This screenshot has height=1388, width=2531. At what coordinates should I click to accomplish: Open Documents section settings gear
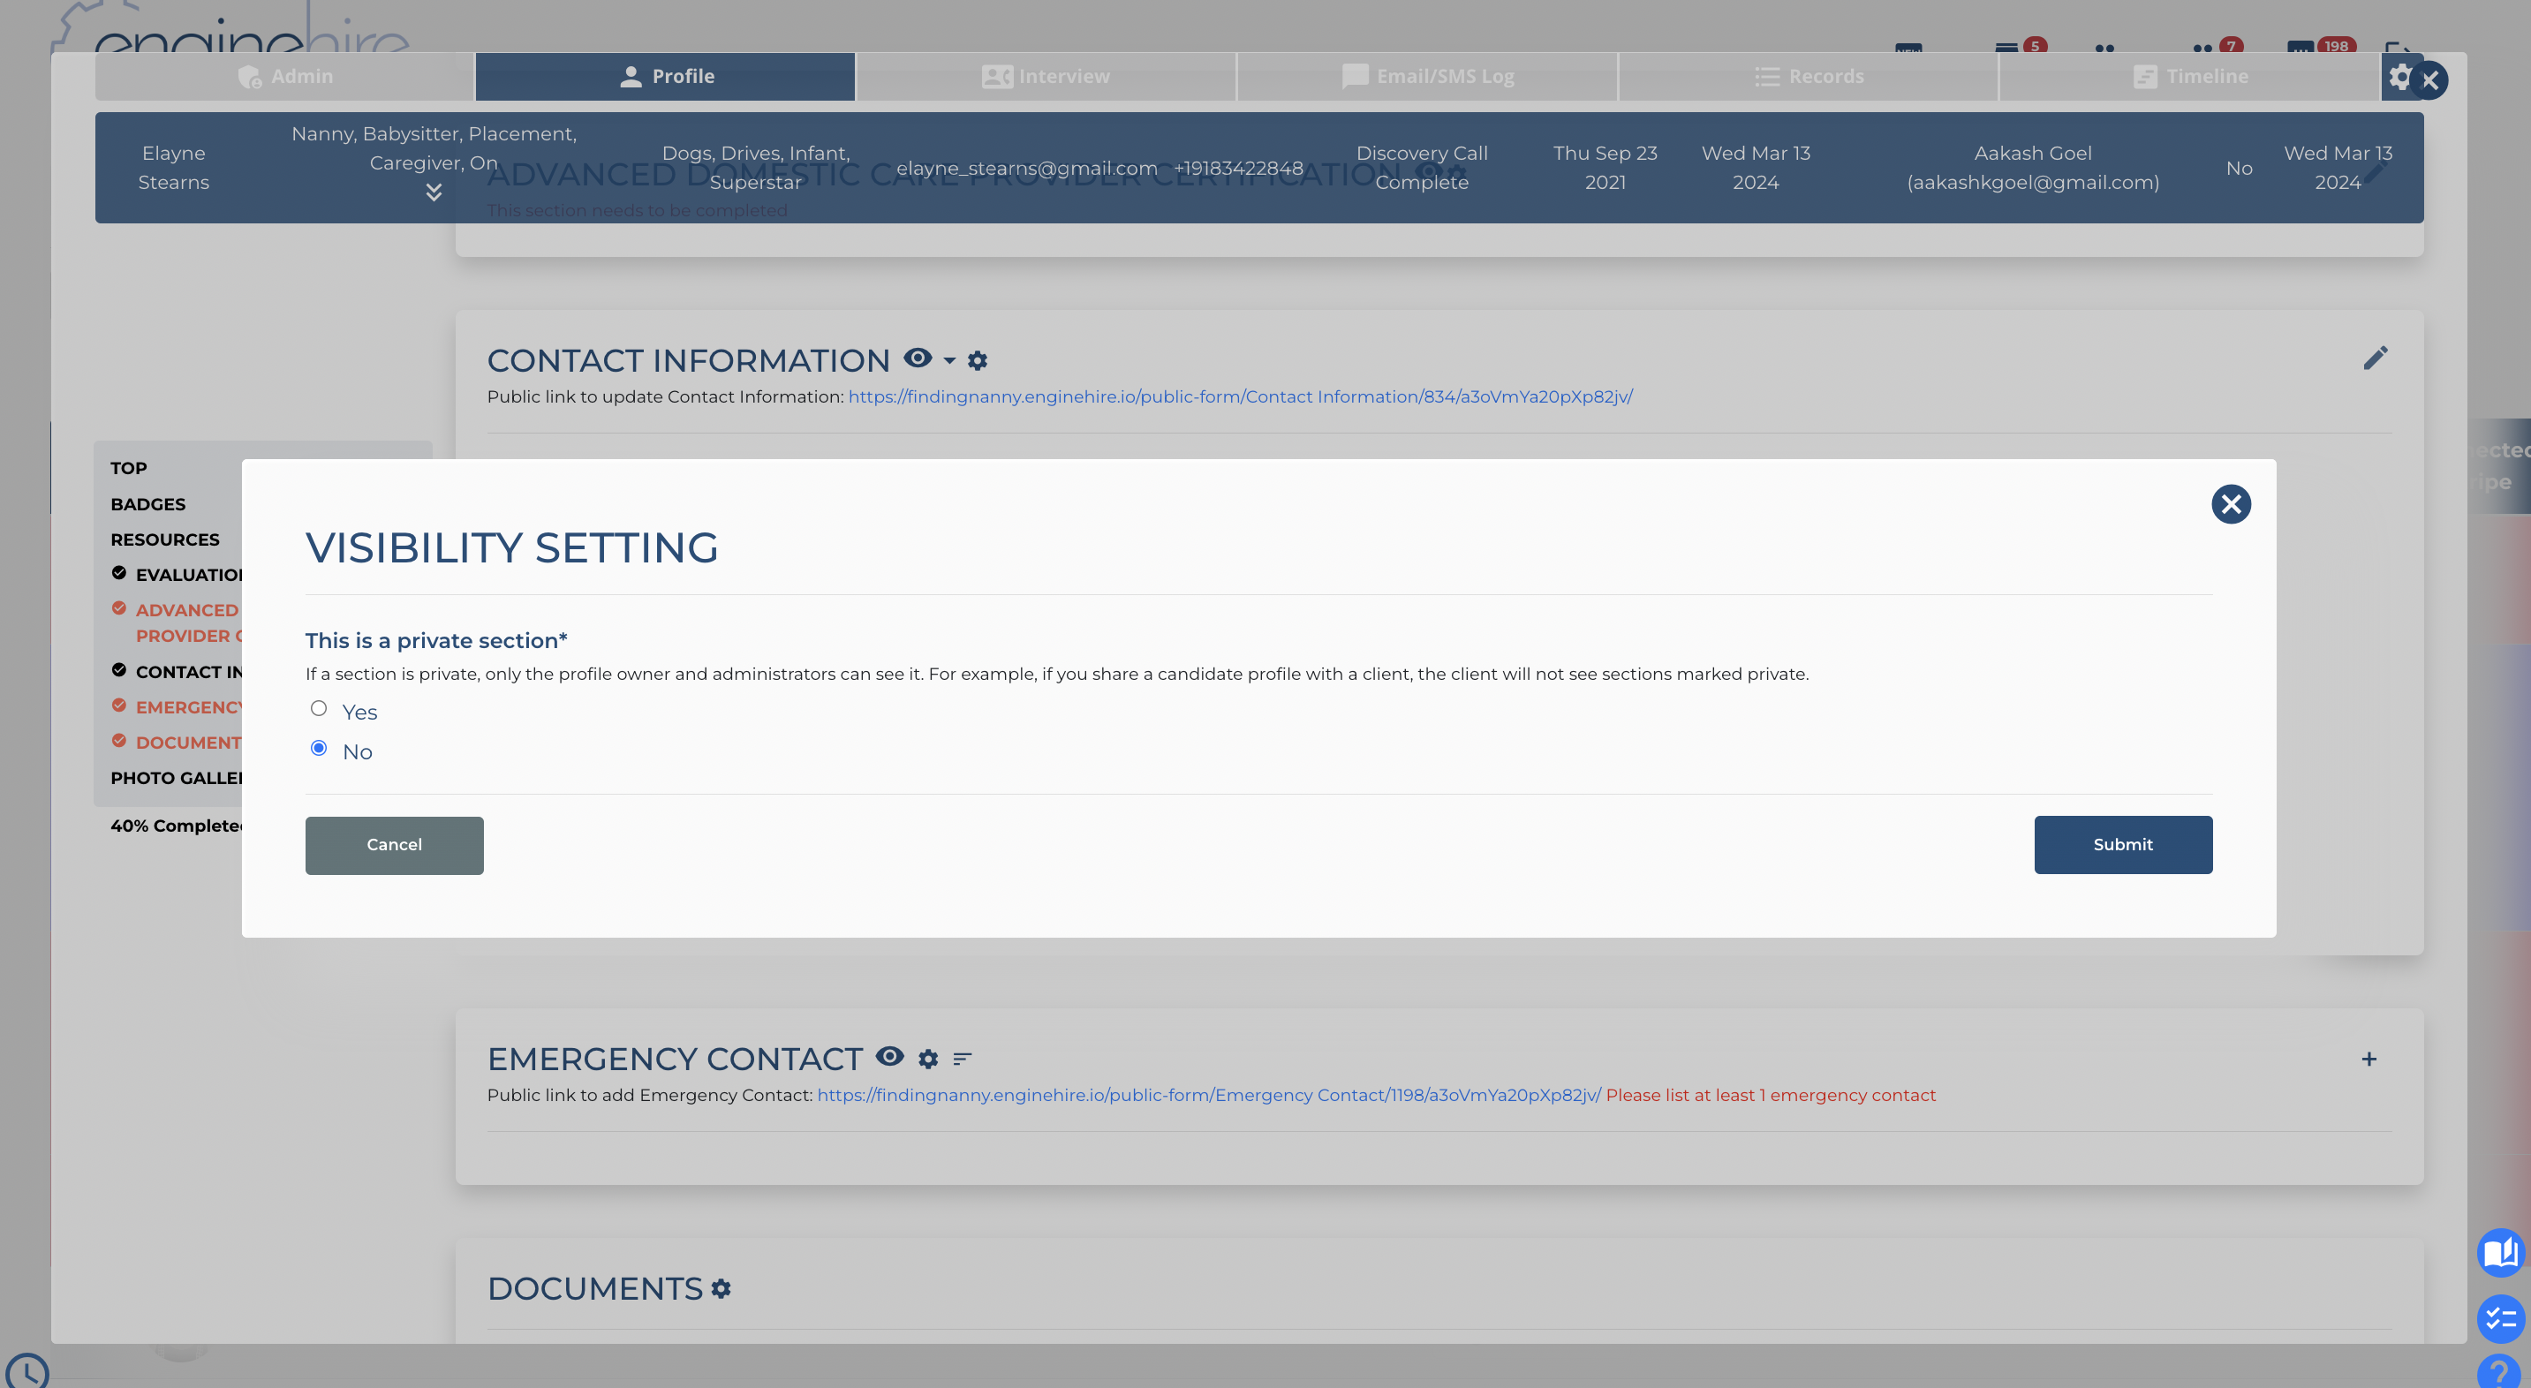tap(722, 1288)
